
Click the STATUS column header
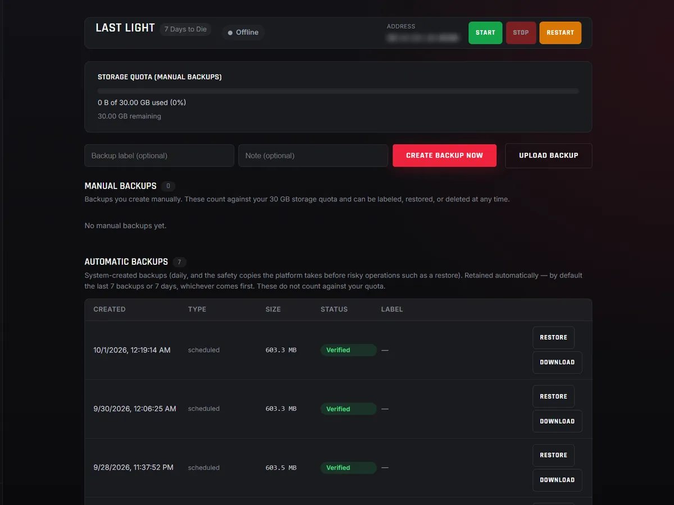pyautogui.click(x=334, y=309)
